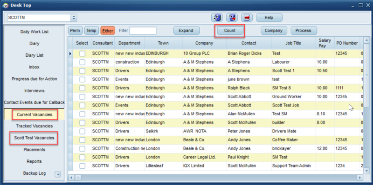The width and height of the screenshot is (373, 185).
Task: Click the Consultant column header
Action: [x=103, y=43]
